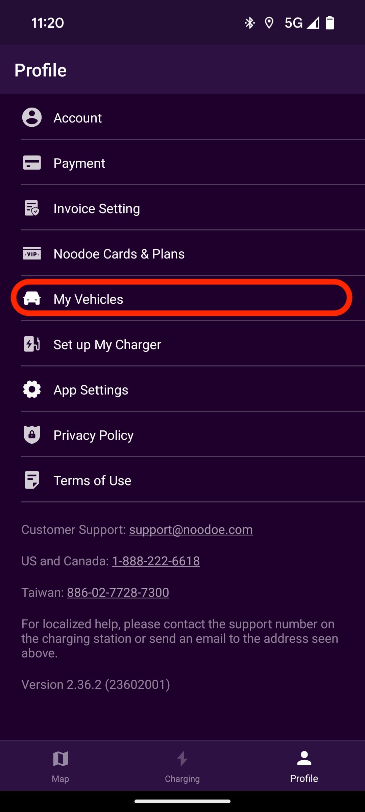Viewport: 365px width, 812px height.
Task: Open the Invoice Setting entry
Action: [x=97, y=208]
